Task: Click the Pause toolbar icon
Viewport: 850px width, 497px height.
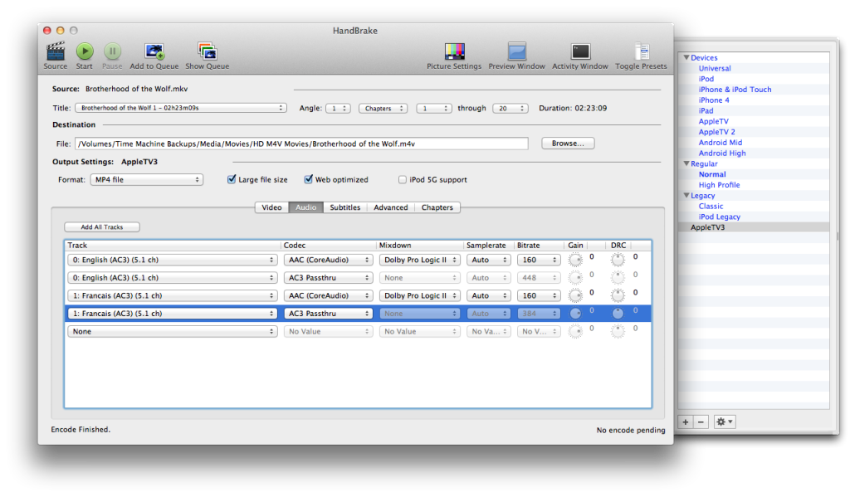Action: [112, 51]
